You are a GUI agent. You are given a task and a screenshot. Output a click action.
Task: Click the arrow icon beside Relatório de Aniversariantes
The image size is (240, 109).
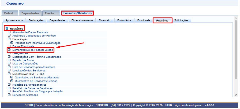[9, 85]
